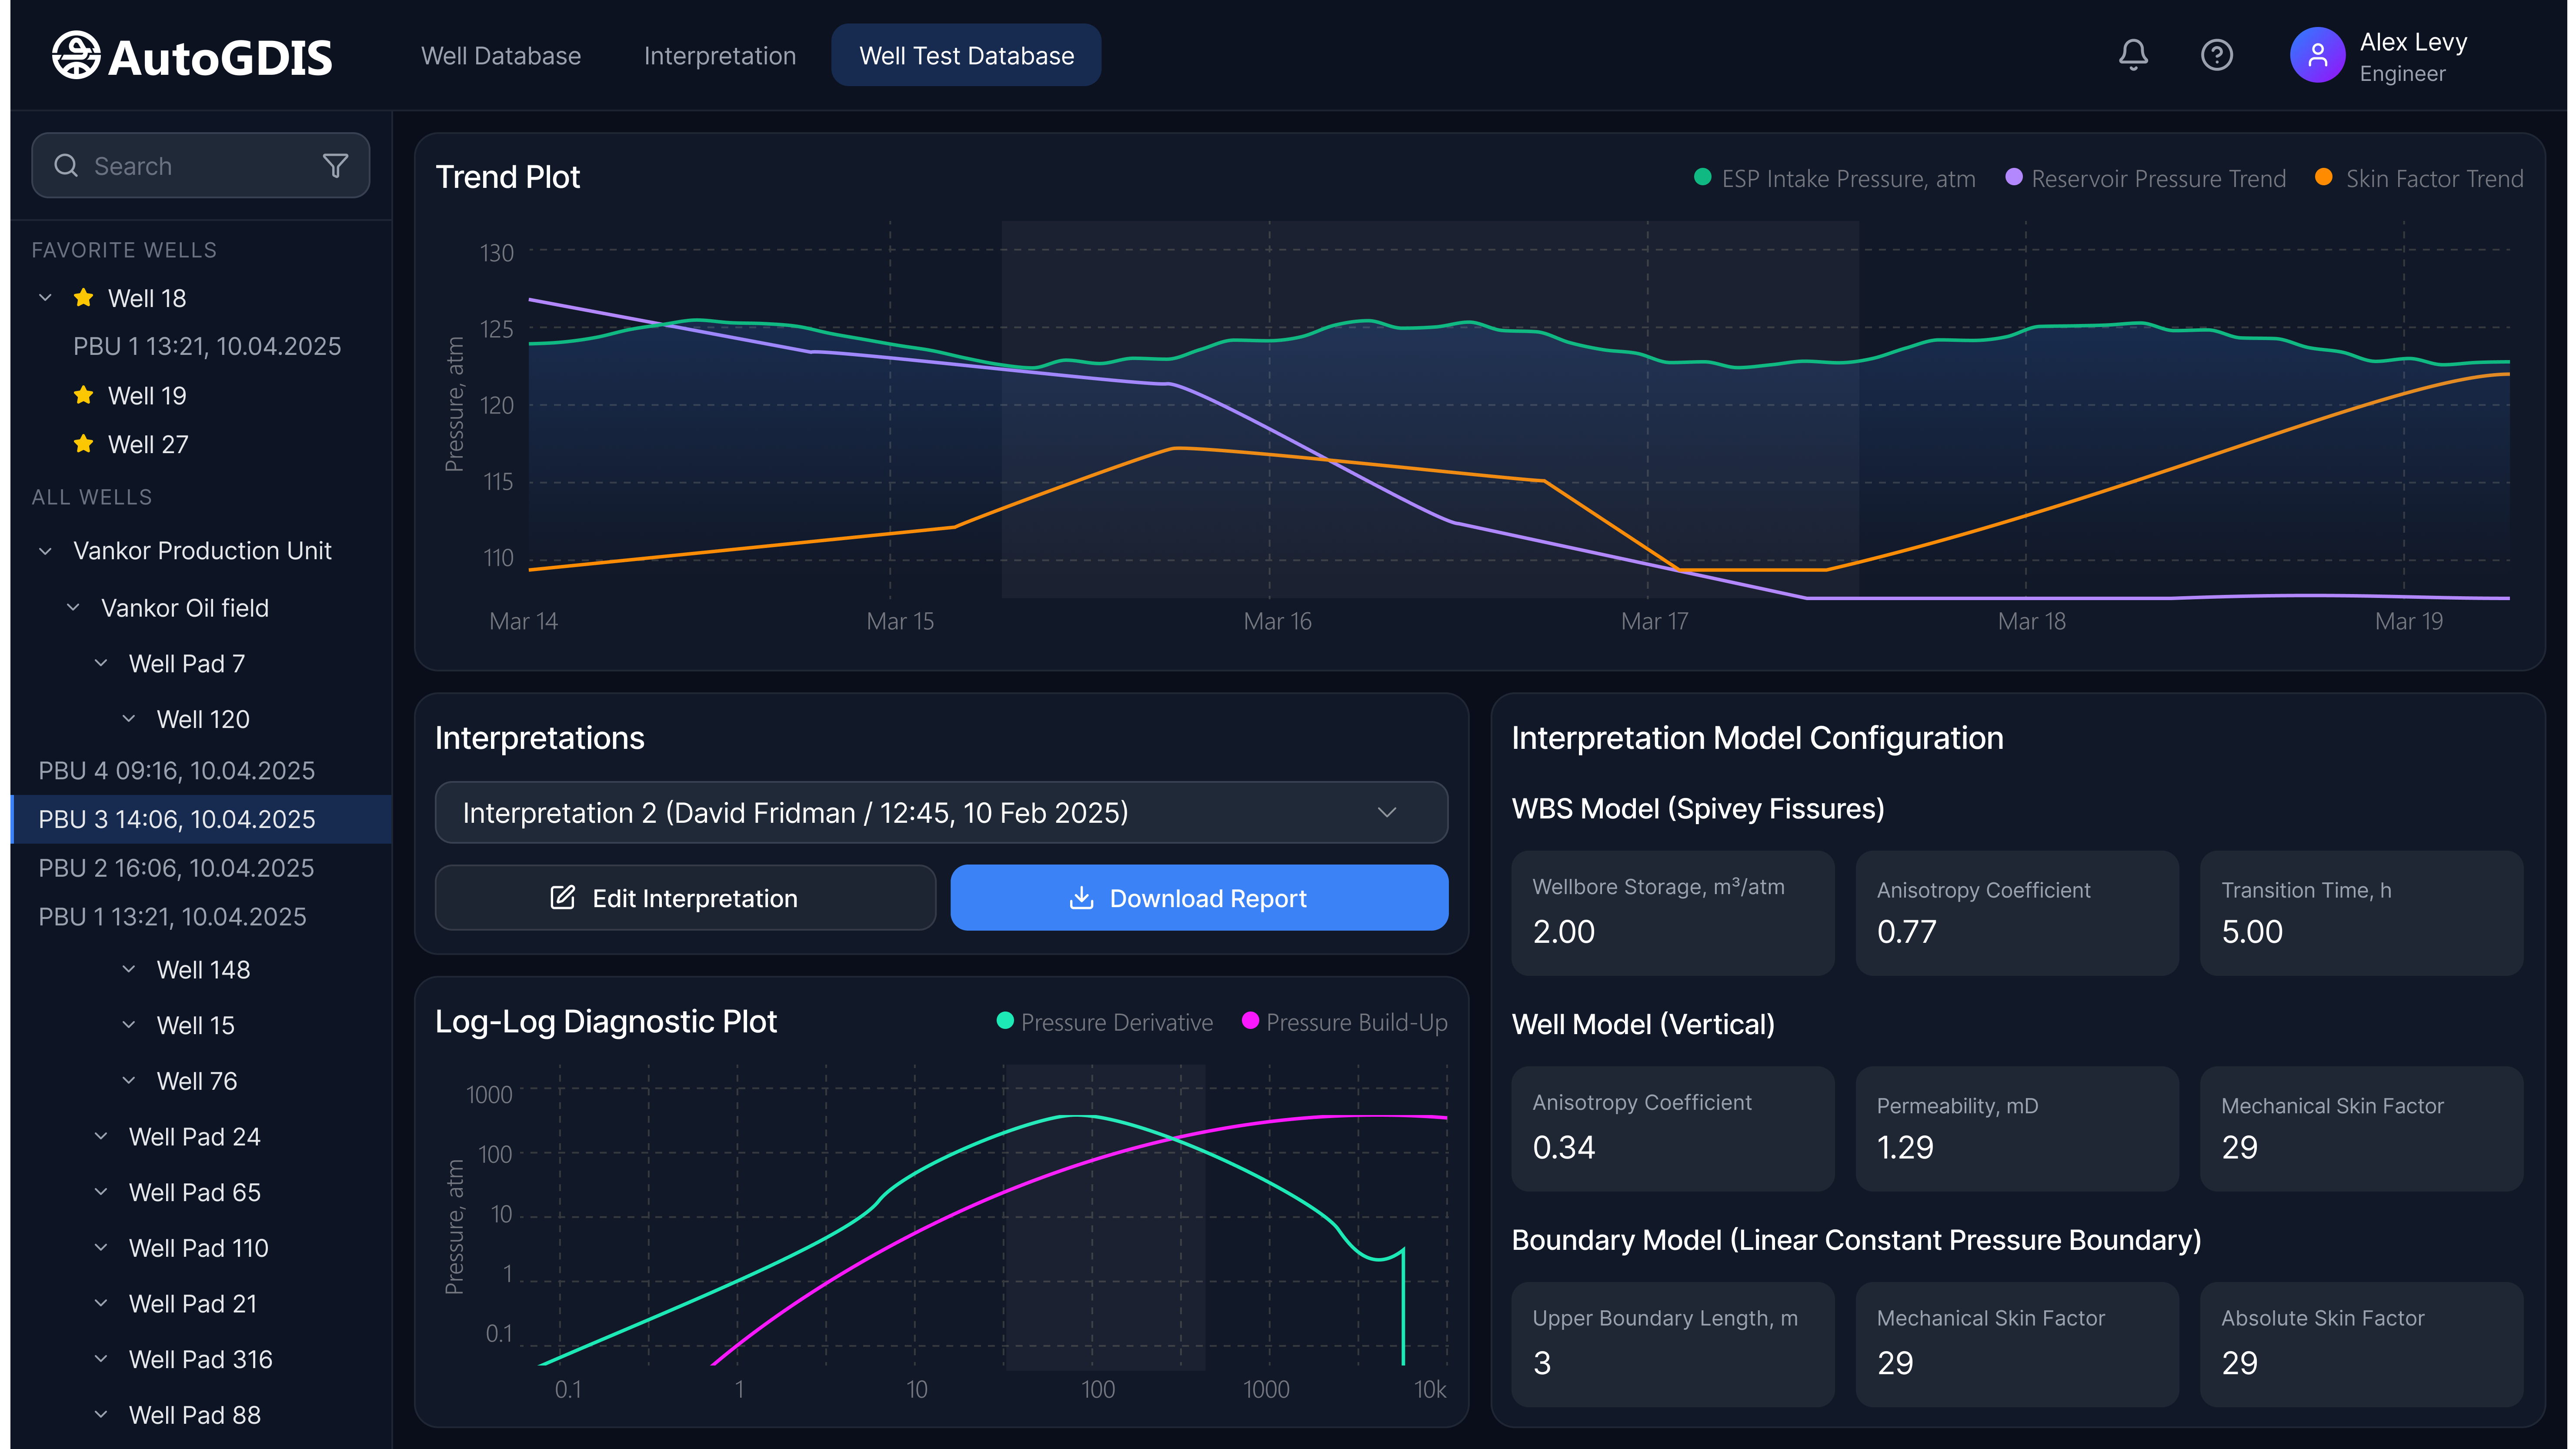Open Well 76 in the tree
The image size is (2576, 1449).
point(197,1081)
